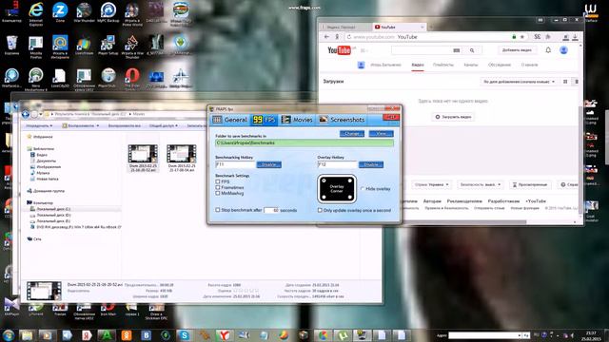609x342 pixels.
Task: Open the Screenshots tab in Fraps
Action: tap(342, 120)
